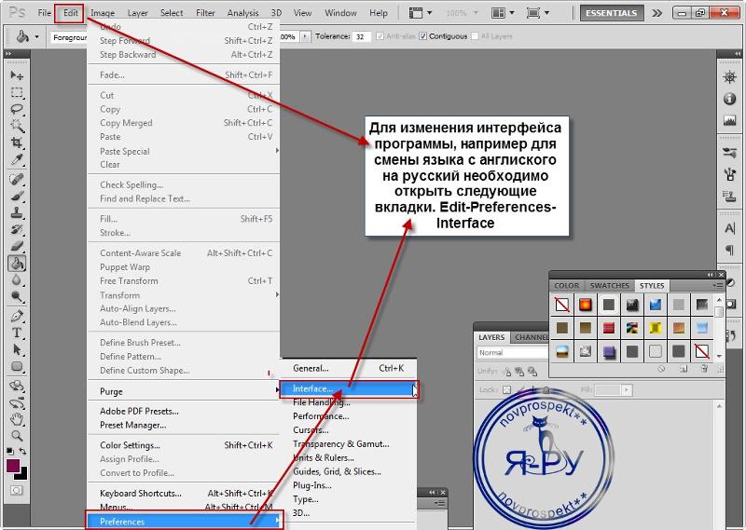Select the Pen tool

point(17,316)
